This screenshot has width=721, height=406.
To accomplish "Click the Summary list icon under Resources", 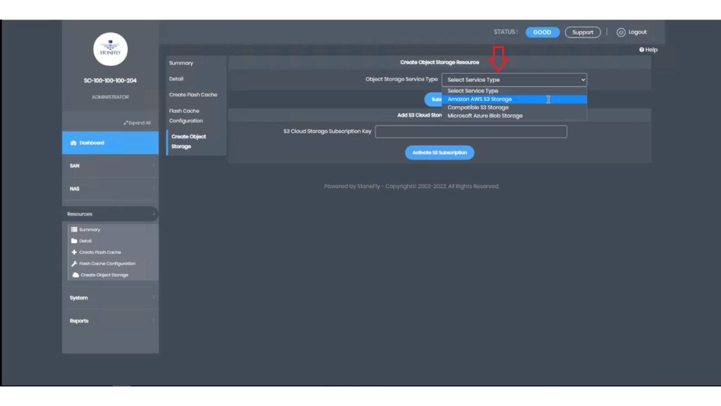I will click(x=73, y=230).
